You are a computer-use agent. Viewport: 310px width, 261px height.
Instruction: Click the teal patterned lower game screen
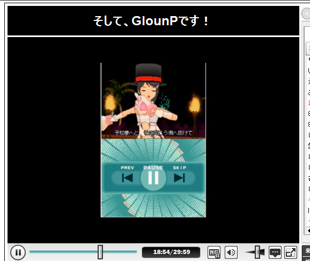pos(153,178)
